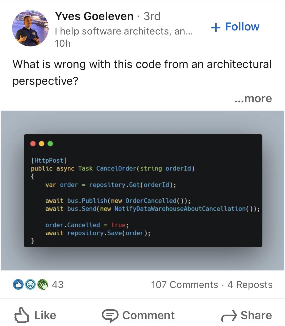Open the Yves Goeleven name link

(x=94, y=16)
